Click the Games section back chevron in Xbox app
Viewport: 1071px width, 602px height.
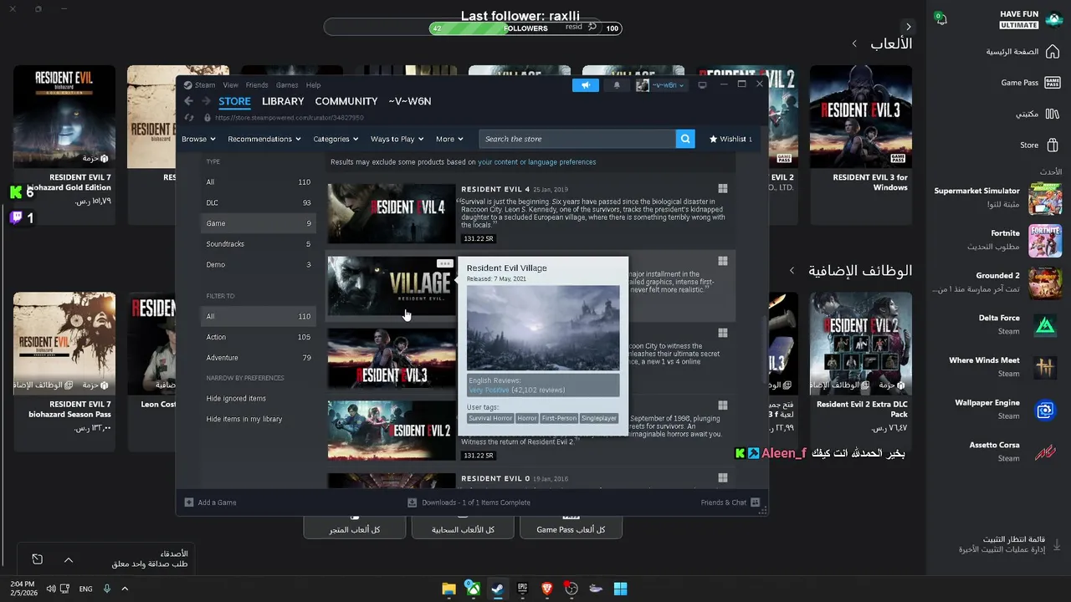854,43
